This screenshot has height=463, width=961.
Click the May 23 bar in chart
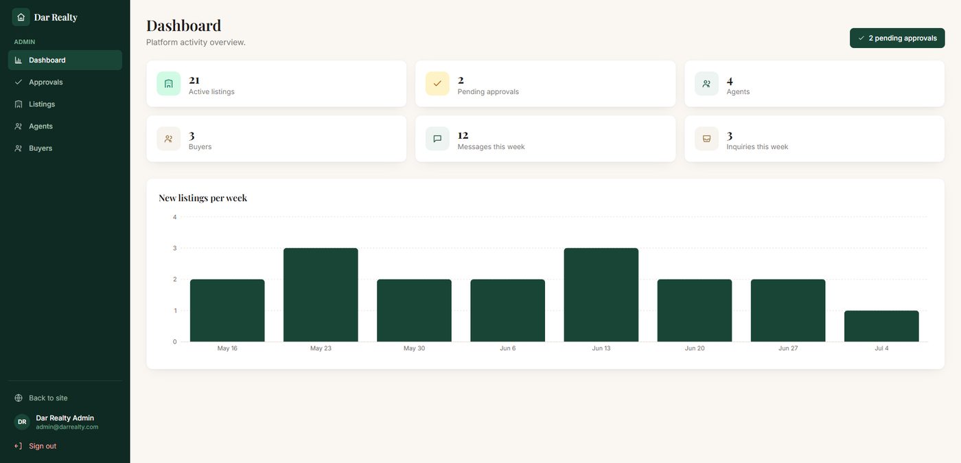click(321, 295)
